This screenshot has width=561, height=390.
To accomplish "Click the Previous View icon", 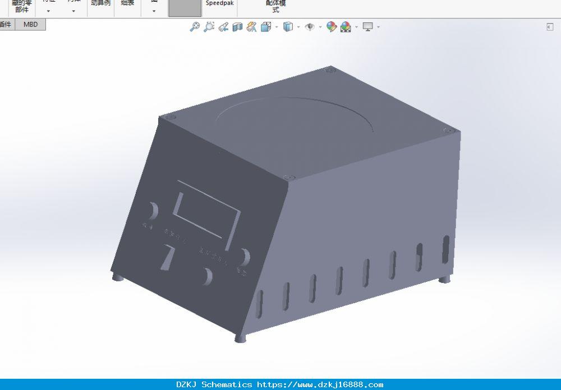I will (223, 27).
